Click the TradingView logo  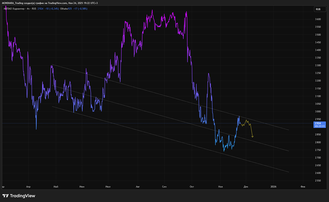(19, 196)
